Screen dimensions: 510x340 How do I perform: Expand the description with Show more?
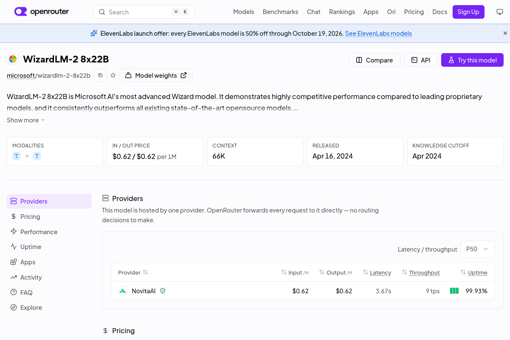(x=26, y=120)
